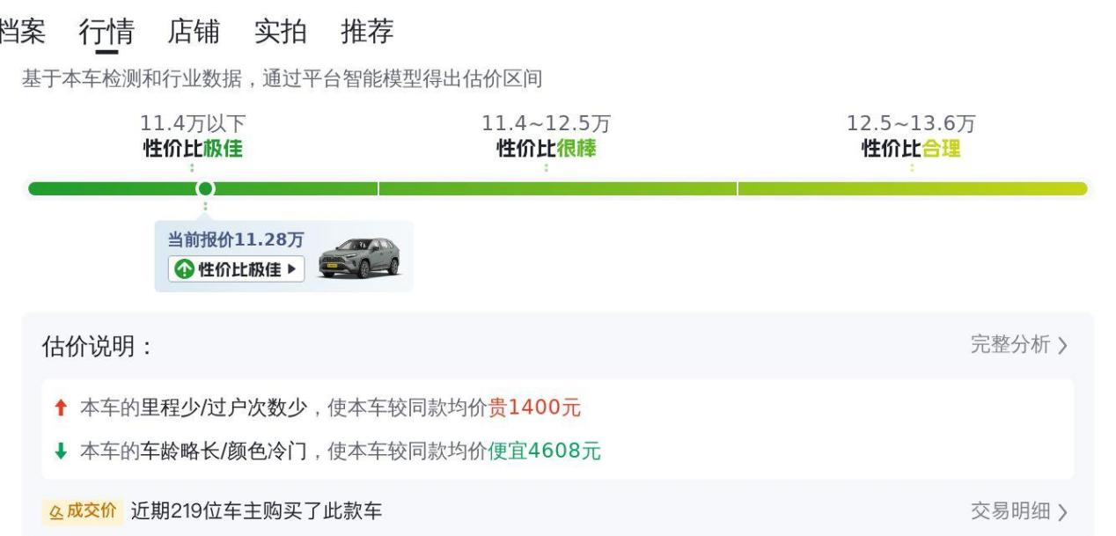Go to the 实拍 tab

pos(280,32)
